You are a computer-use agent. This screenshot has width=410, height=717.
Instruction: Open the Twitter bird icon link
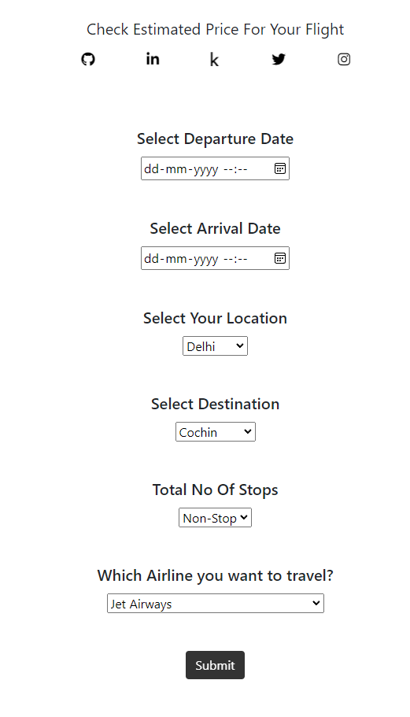(279, 60)
